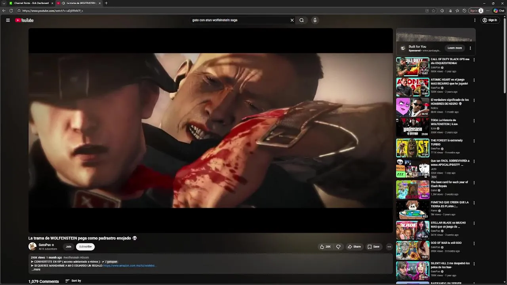Follow the #wolfenstein hashtag link

click(x=71, y=258)
